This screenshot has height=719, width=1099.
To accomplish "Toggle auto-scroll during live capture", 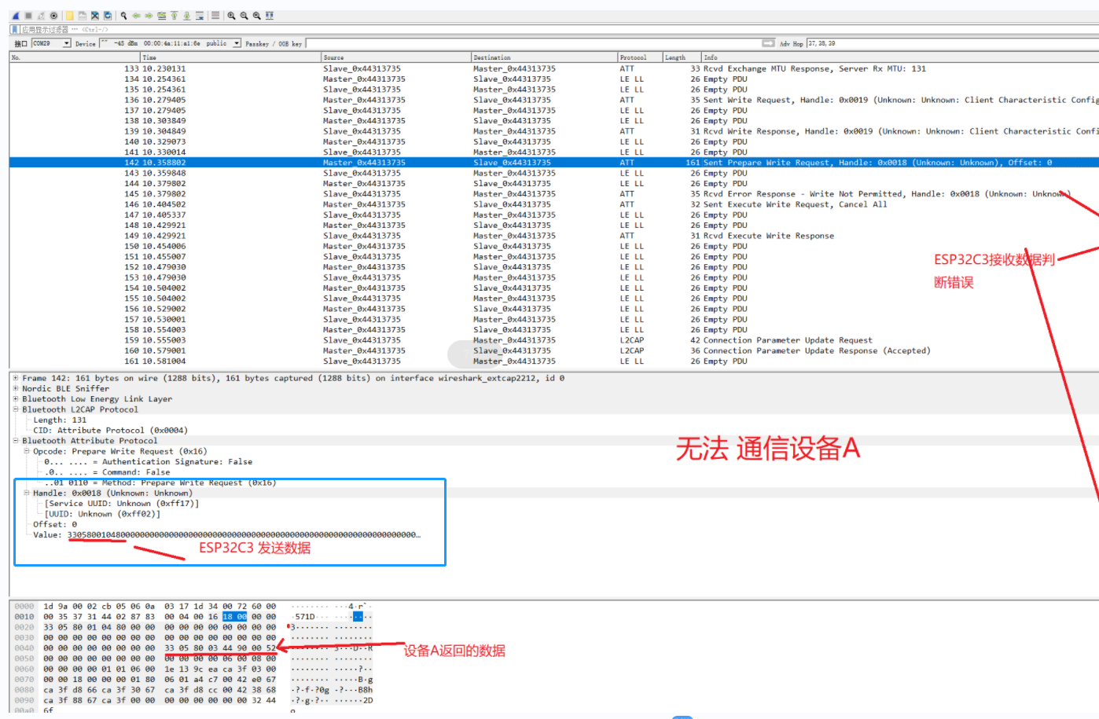I will click(200, 16).
